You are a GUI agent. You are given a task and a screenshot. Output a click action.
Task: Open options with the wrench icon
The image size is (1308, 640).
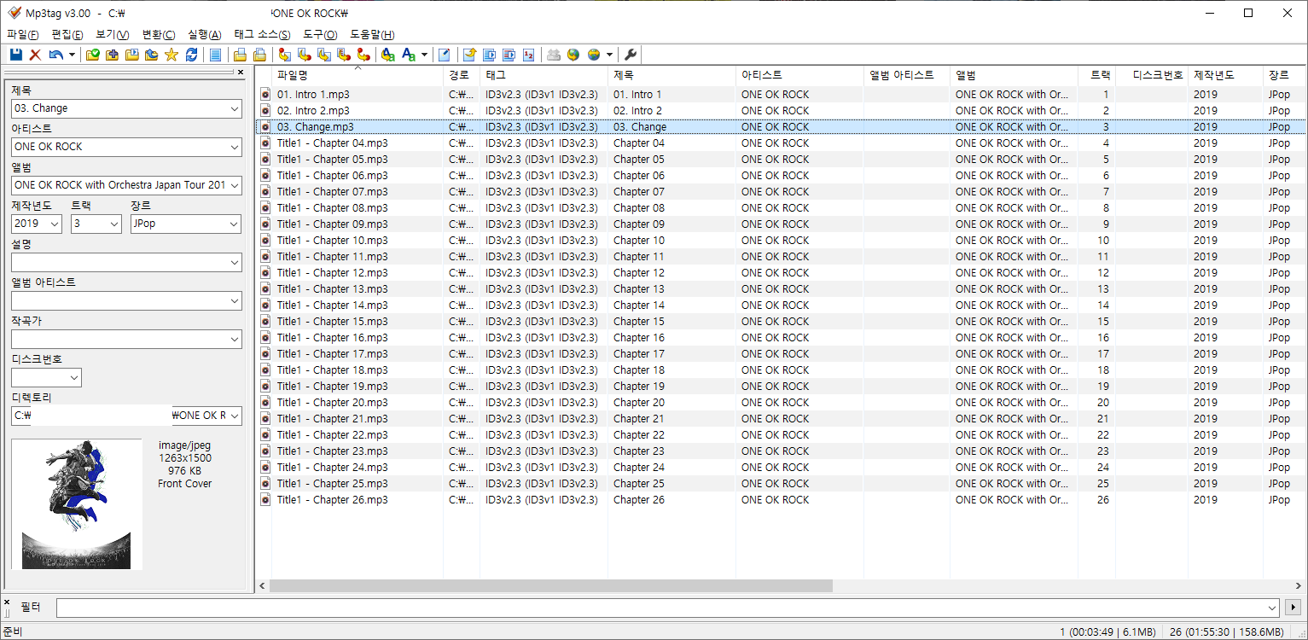coord(631,55)
